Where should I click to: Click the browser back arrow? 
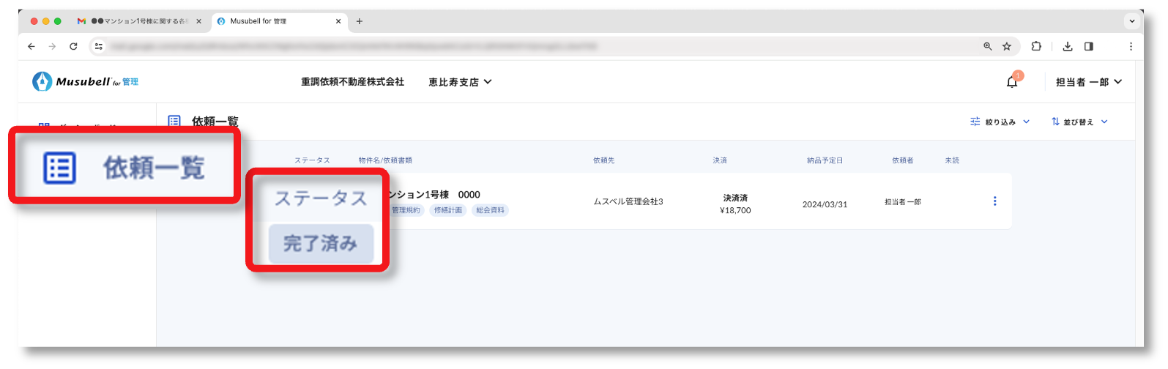tap(31, 46)
